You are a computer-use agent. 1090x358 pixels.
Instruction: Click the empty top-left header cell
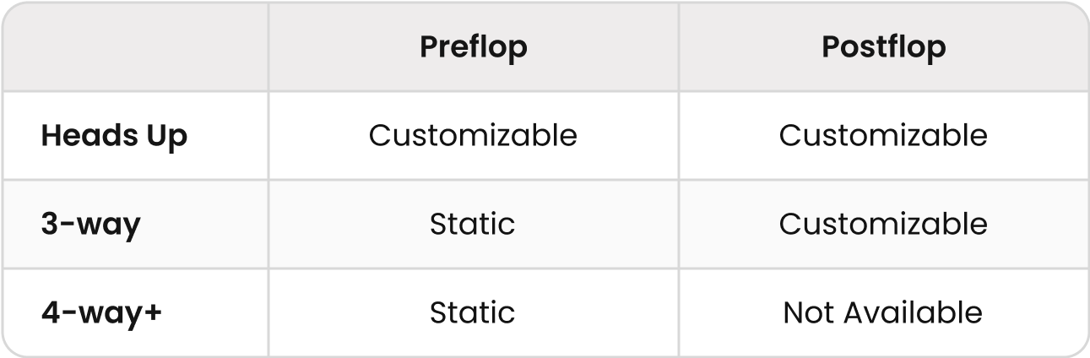tap(135, 47)
